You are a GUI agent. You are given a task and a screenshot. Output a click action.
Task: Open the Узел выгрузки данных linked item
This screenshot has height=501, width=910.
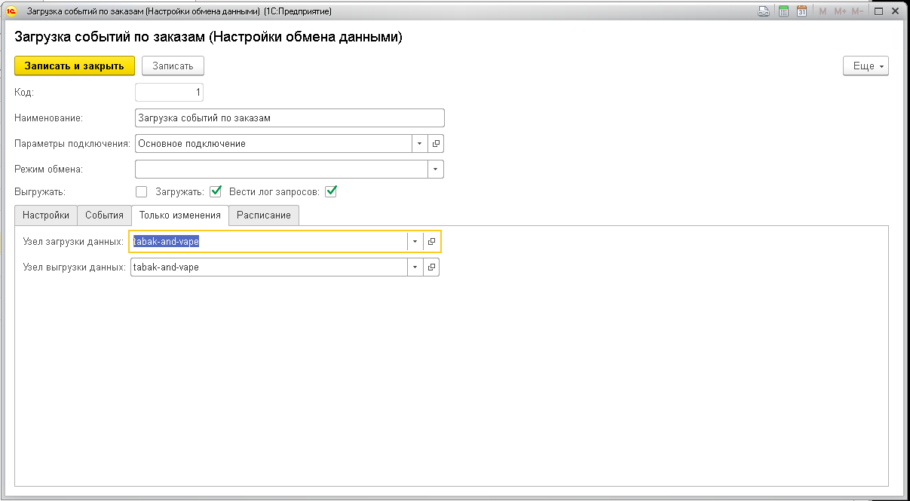click(431, 267)
